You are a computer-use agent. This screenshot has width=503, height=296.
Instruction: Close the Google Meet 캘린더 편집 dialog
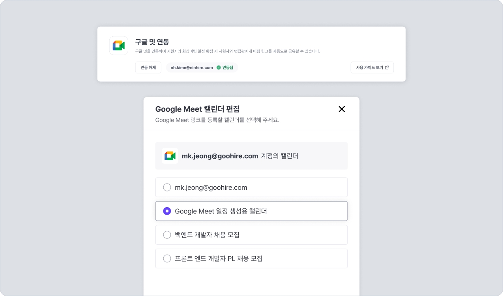tap(342, 109)
